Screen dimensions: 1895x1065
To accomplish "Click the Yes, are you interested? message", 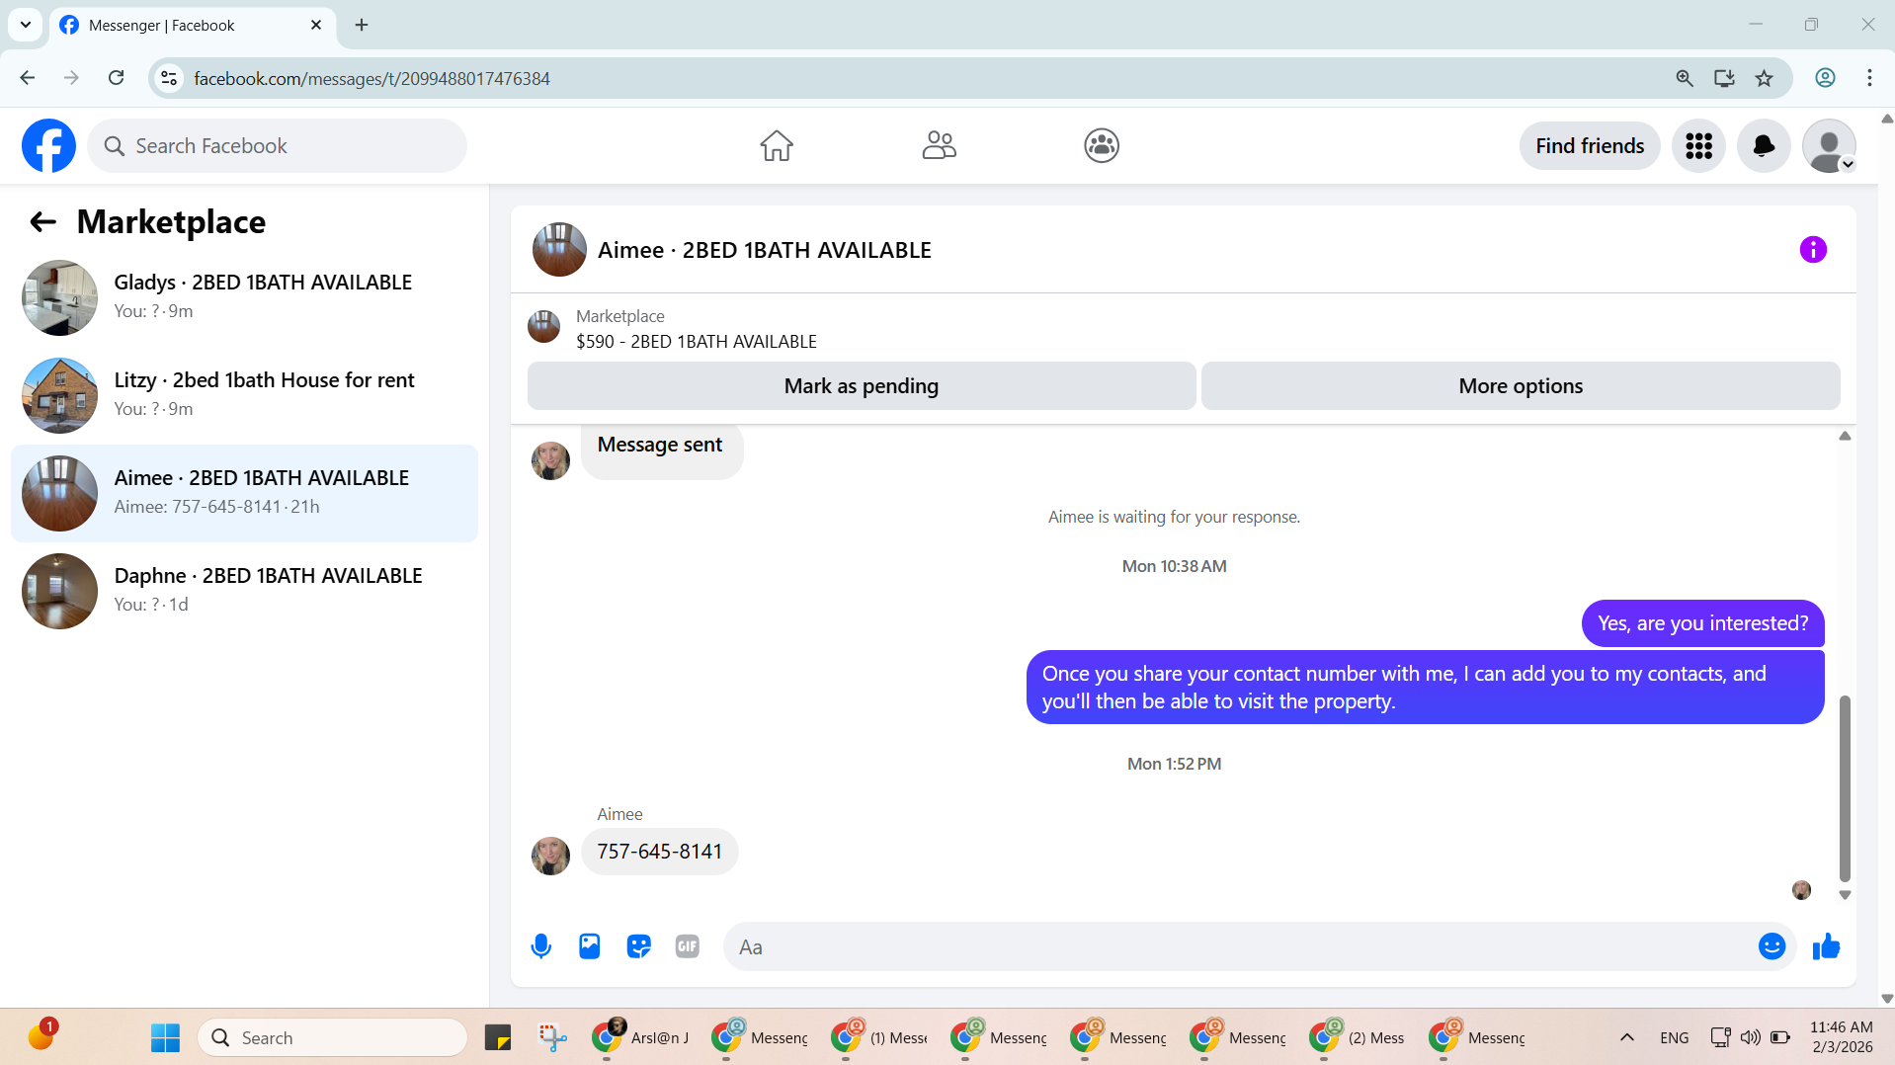I will [1702, 623].
